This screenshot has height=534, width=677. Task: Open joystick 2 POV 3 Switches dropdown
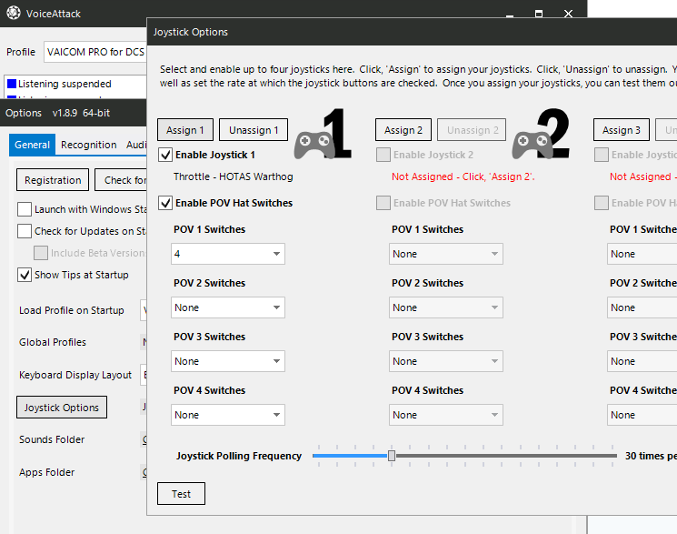coord(446,361)
